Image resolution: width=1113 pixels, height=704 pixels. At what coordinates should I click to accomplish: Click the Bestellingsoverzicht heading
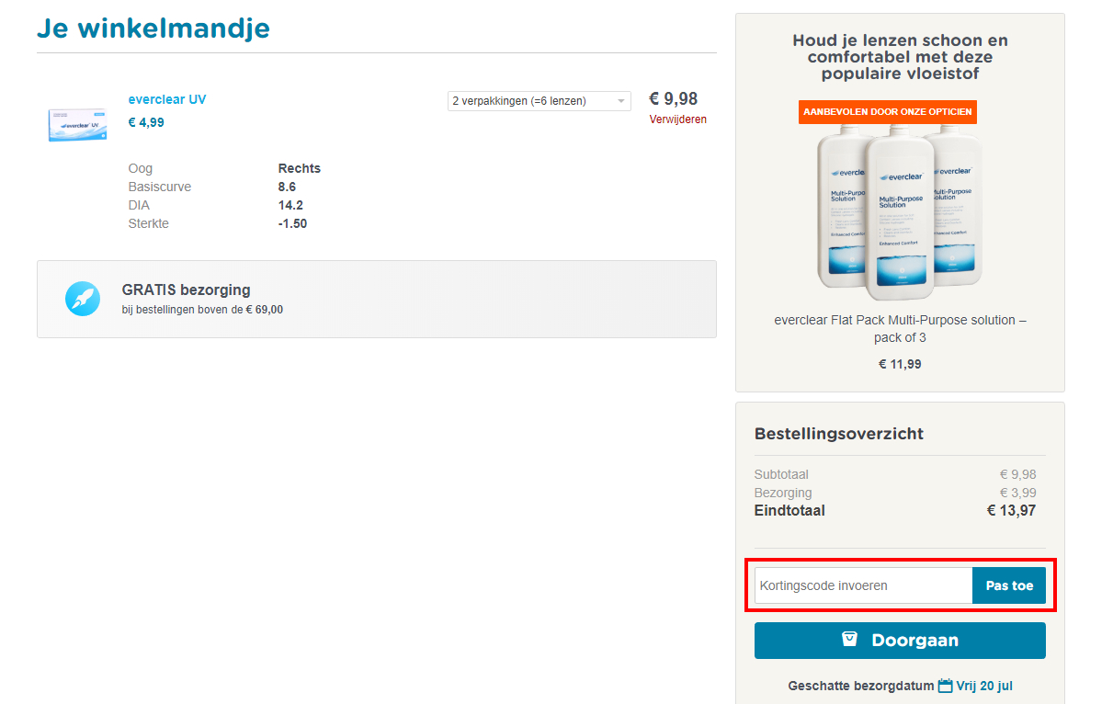pos(839,434)
